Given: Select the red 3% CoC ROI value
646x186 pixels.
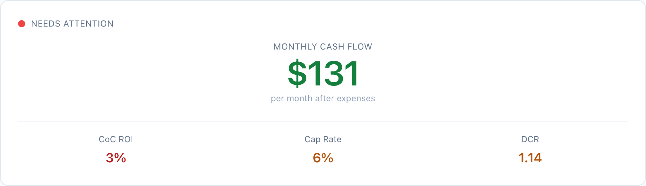Looking at the screenshot, I should 116,158.
